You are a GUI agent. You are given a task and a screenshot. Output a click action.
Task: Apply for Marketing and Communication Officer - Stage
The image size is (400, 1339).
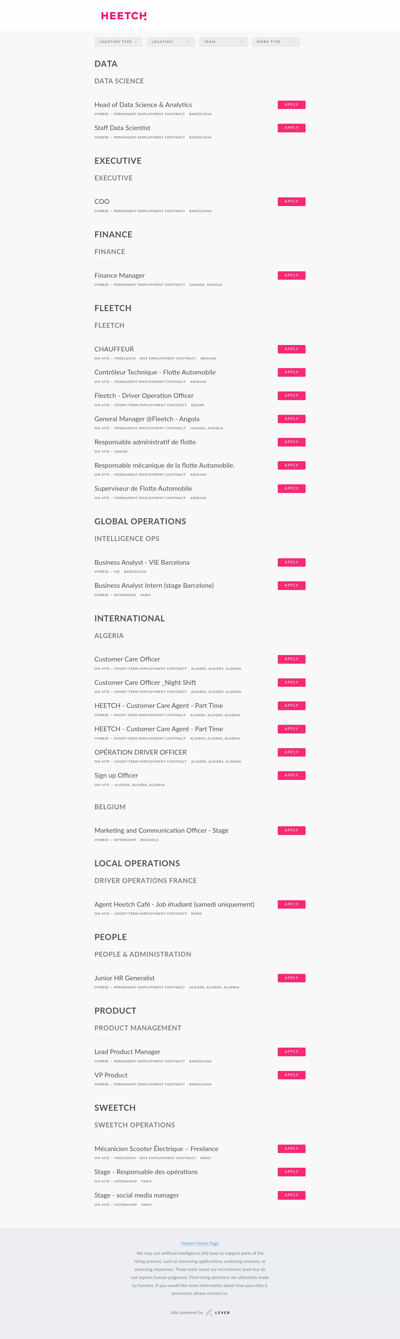tap(291, 830)
